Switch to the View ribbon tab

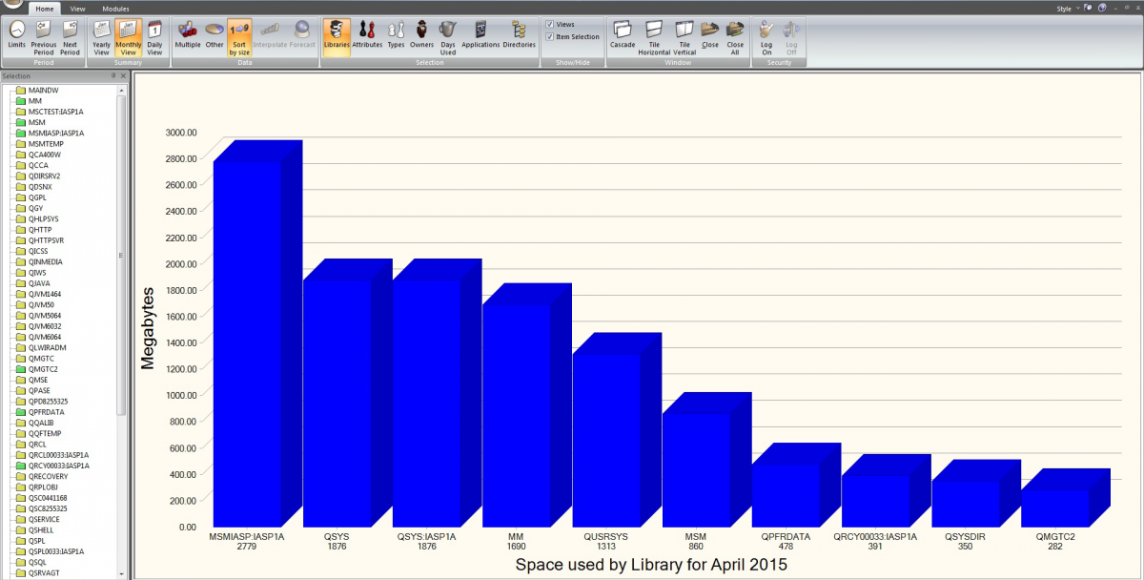(77, 9)
